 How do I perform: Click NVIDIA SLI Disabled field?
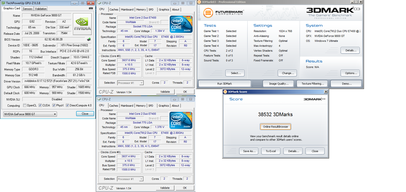[57, 99]
